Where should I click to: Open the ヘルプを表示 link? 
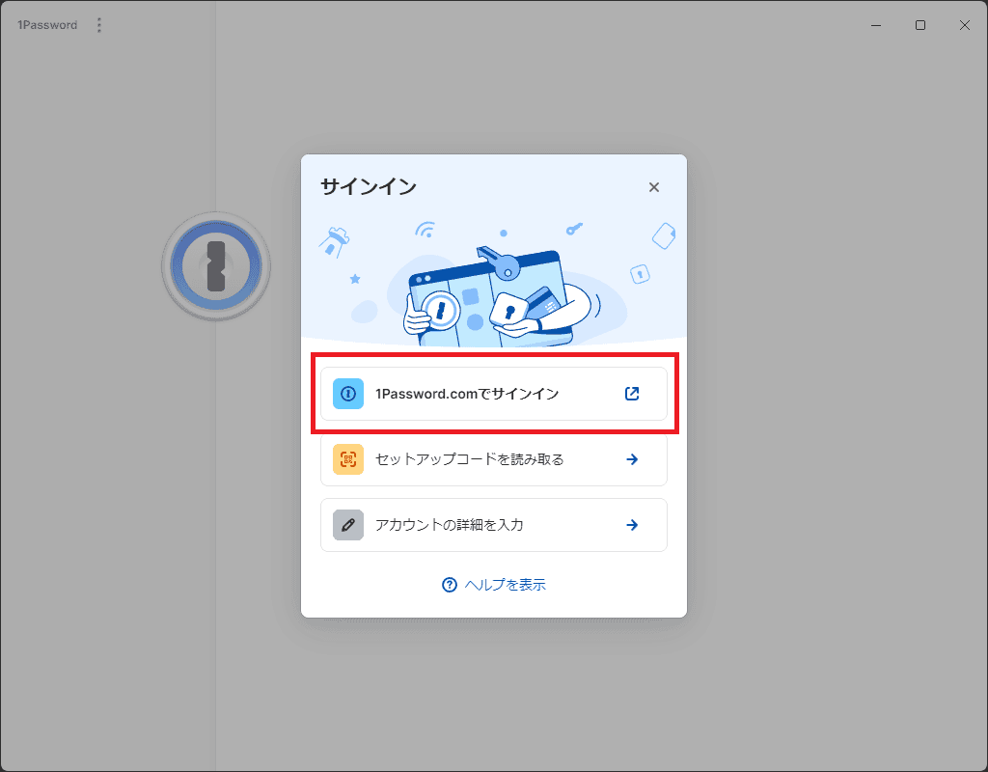493,585
